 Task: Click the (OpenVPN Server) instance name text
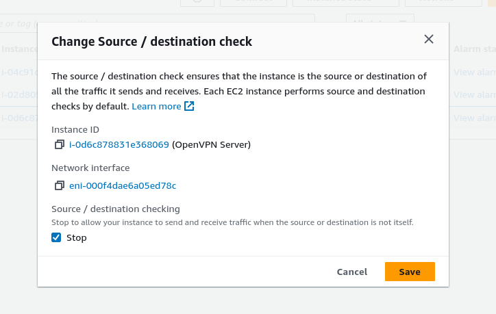tap(211, 144)
